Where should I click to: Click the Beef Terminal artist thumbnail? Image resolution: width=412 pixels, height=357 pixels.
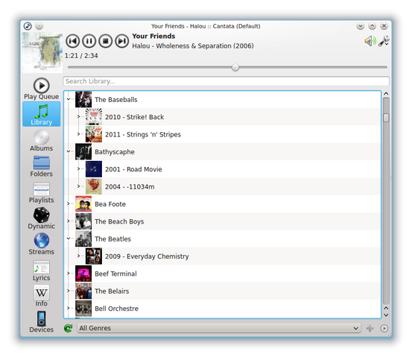83,274
